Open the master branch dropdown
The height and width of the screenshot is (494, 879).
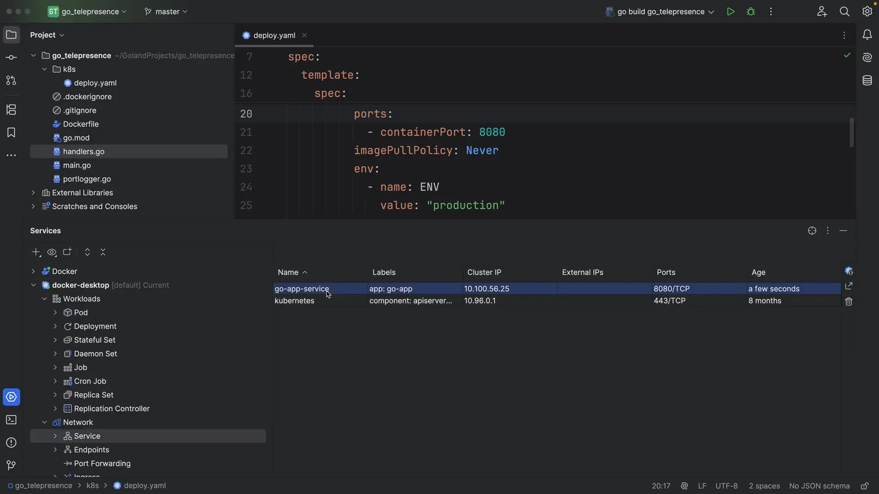(166, 12)
